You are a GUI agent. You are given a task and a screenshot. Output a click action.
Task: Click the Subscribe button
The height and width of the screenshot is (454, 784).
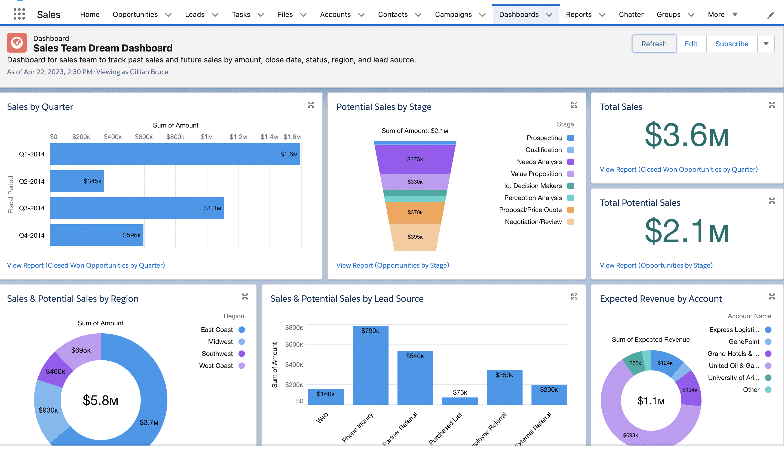[x=732, y=44]
